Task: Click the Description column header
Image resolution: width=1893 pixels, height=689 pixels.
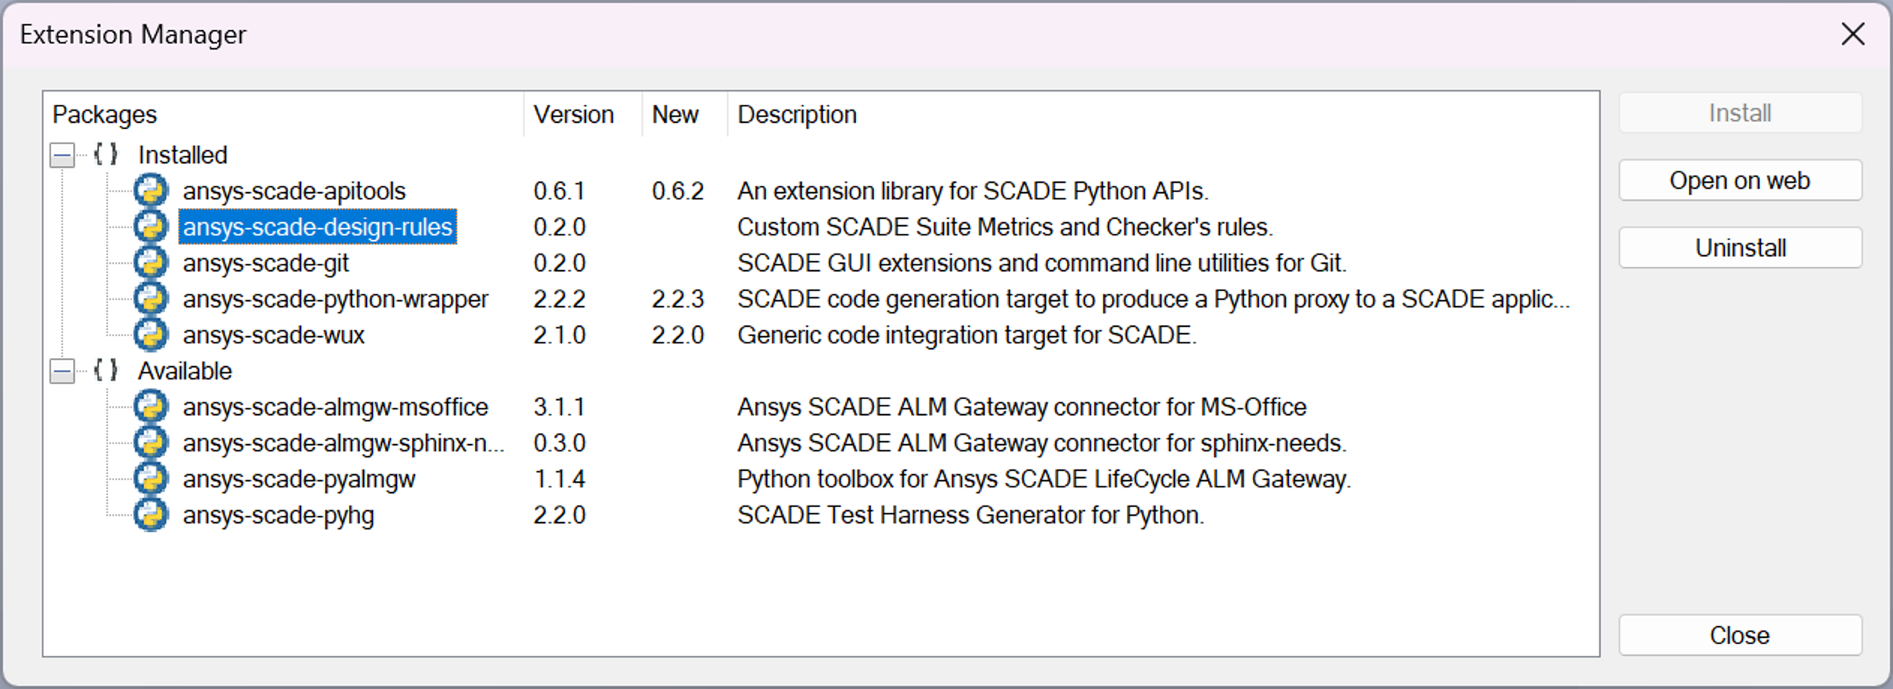Action: click(797, 115)
